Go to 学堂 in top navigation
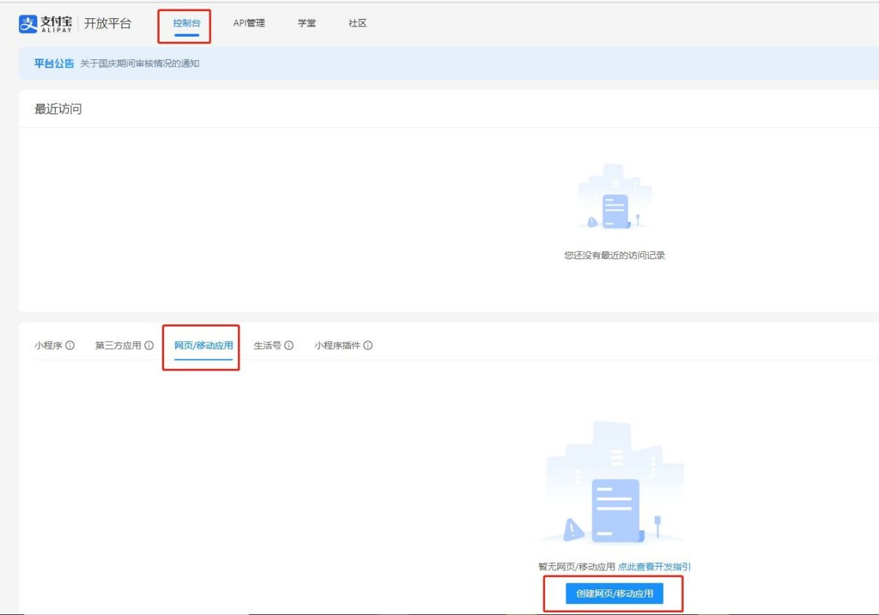Viewport: 879px width, 615px height. point(307,23)
